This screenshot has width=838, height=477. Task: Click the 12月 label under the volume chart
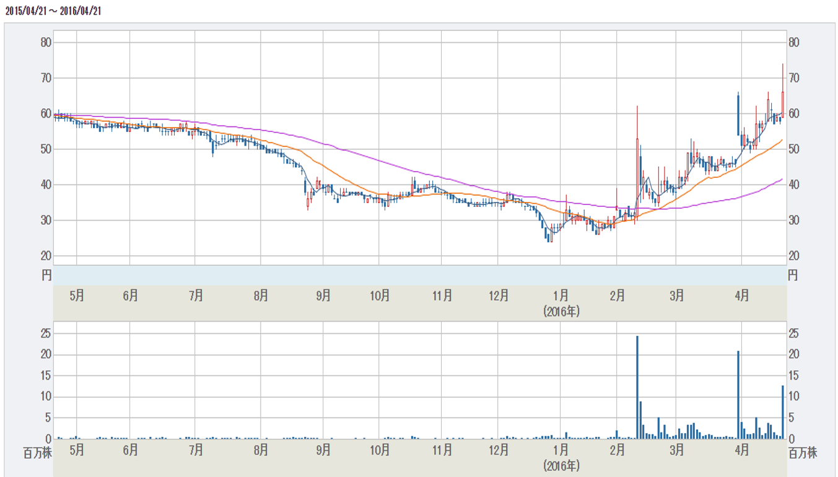pos(499,450)
